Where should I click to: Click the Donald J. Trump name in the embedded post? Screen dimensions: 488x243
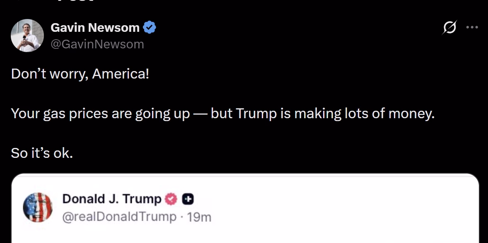112,199
